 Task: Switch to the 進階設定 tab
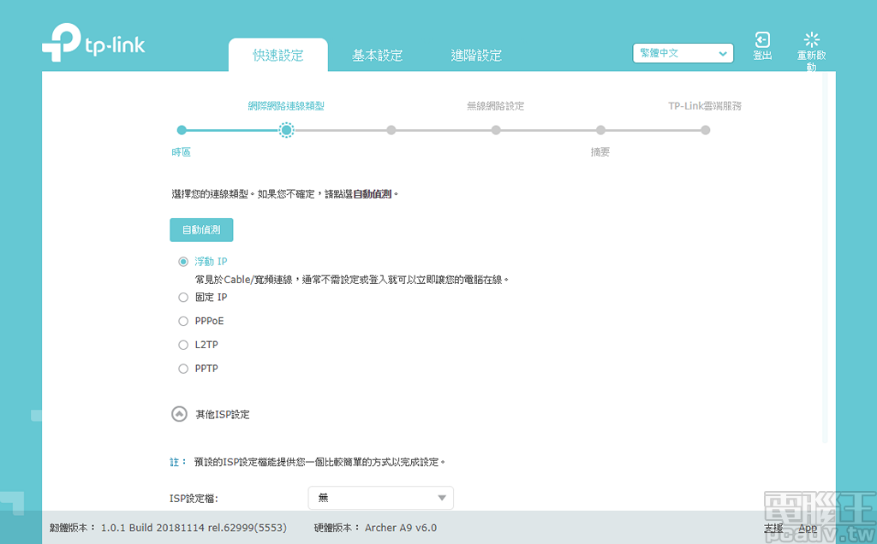(x=477, y=54)
